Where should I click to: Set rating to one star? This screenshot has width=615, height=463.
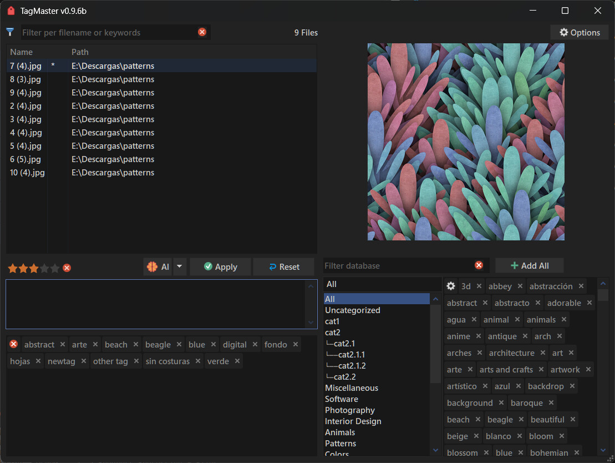point(13,268)
